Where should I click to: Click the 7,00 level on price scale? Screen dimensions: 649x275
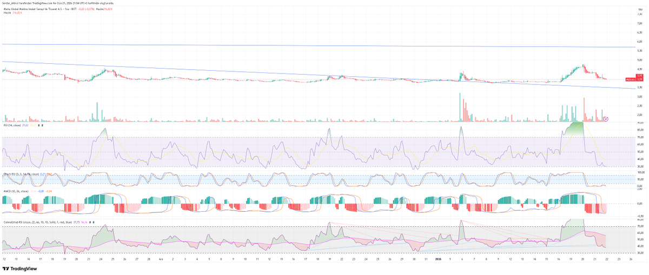639,23
